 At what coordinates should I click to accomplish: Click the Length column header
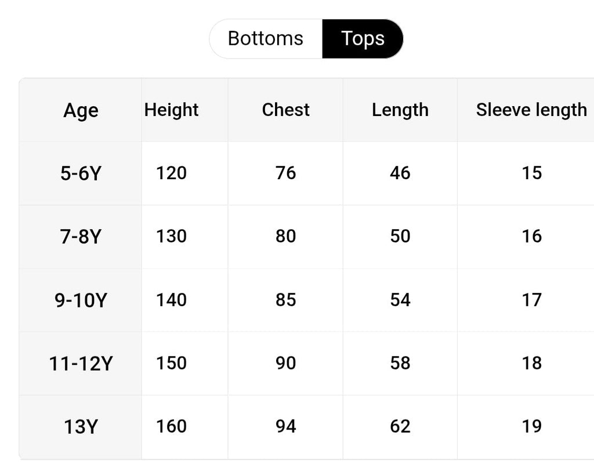pyautogui.click(x=400, y=110)
